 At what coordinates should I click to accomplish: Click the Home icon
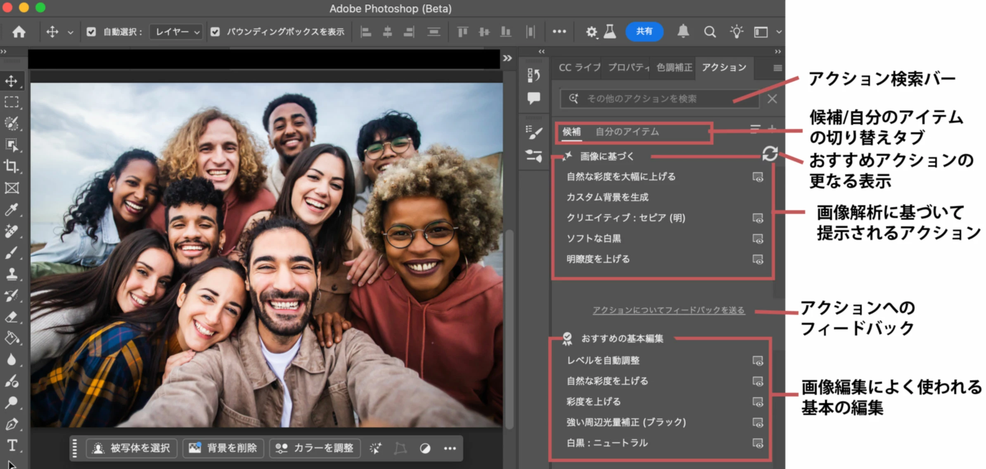click(x=19, y=32)
